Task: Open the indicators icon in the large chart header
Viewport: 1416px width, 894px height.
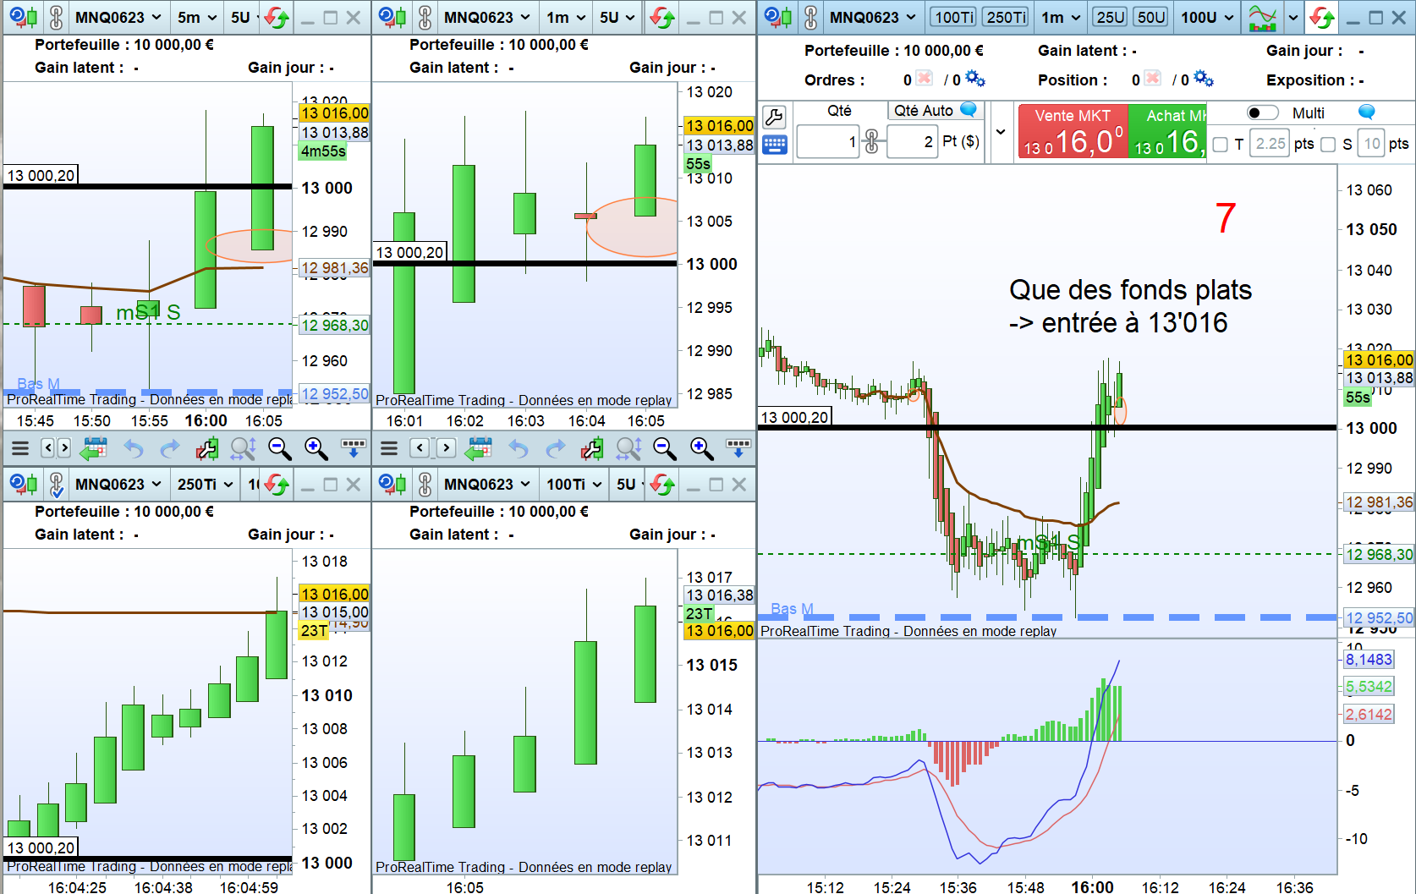Action: click(1263, 17)
